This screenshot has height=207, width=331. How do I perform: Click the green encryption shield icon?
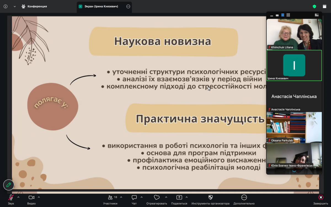[314, 6]
